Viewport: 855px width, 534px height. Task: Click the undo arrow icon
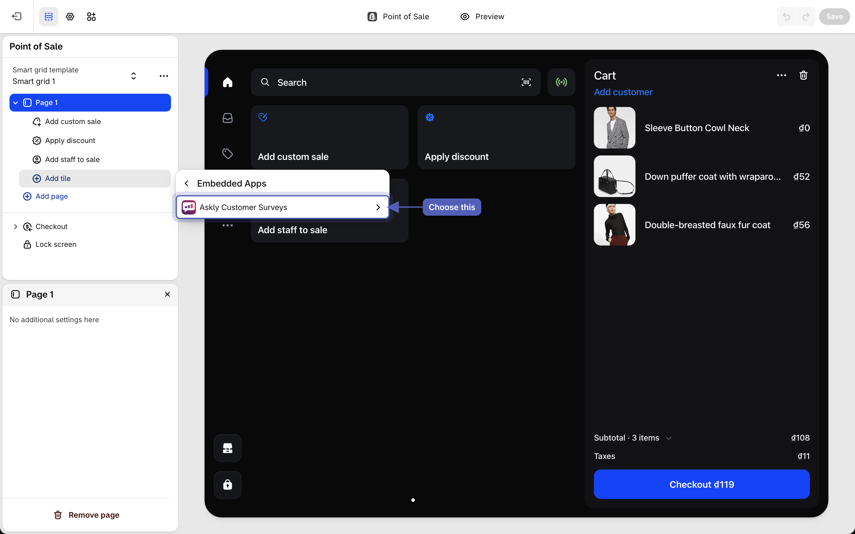tap(786, 16)
